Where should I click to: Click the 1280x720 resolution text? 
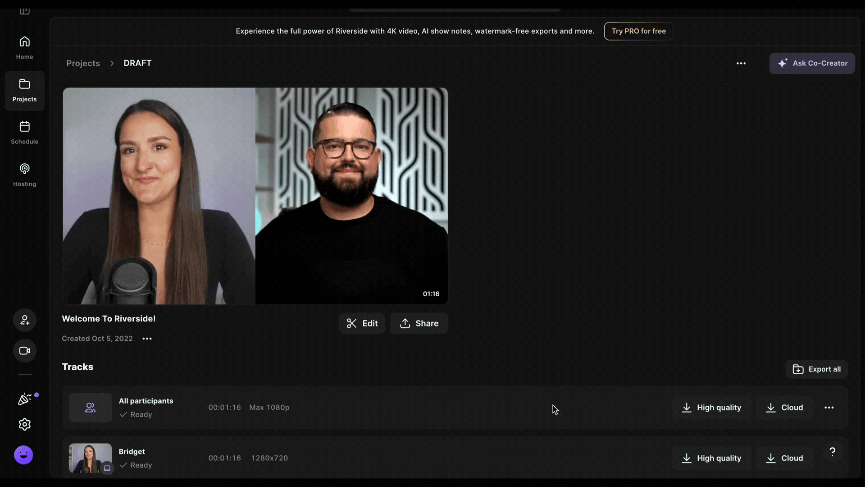pyautogui.click(x=269, y=458)
